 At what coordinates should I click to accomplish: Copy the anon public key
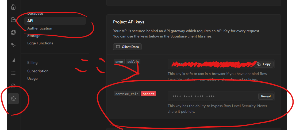point(264,64)
